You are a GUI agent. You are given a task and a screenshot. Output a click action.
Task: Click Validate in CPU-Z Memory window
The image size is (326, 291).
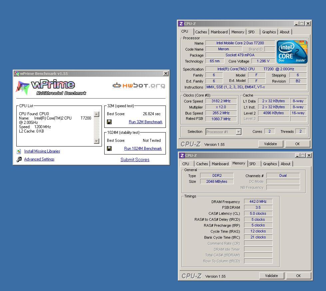(x=271, y=276)
